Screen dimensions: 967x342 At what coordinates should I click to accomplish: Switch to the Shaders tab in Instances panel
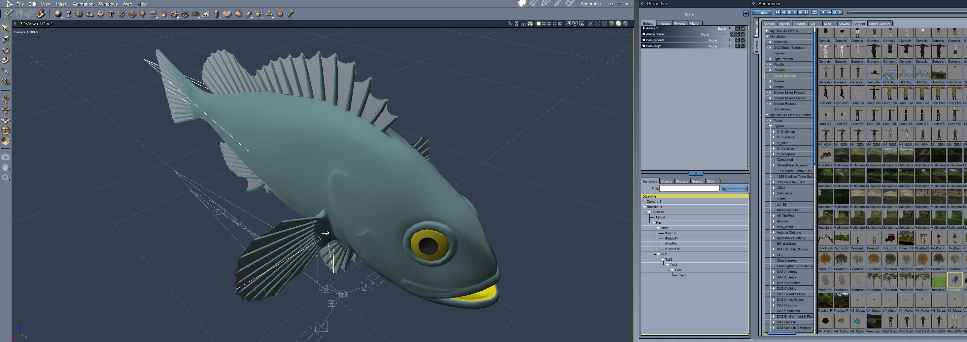point(682,181)
